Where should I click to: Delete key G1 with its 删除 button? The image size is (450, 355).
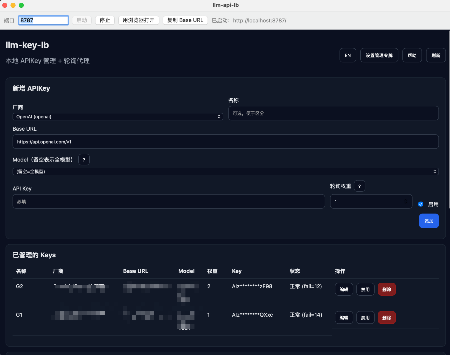pos(387,317)
